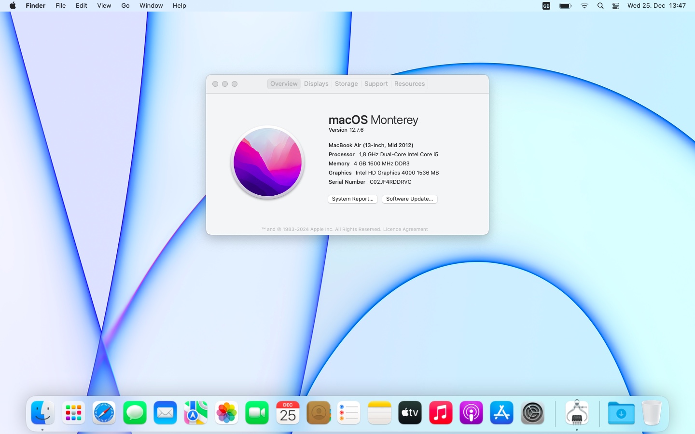Click the Version 12.7.6 text
The height and width of the screenshot is (434, 695).
346,130
